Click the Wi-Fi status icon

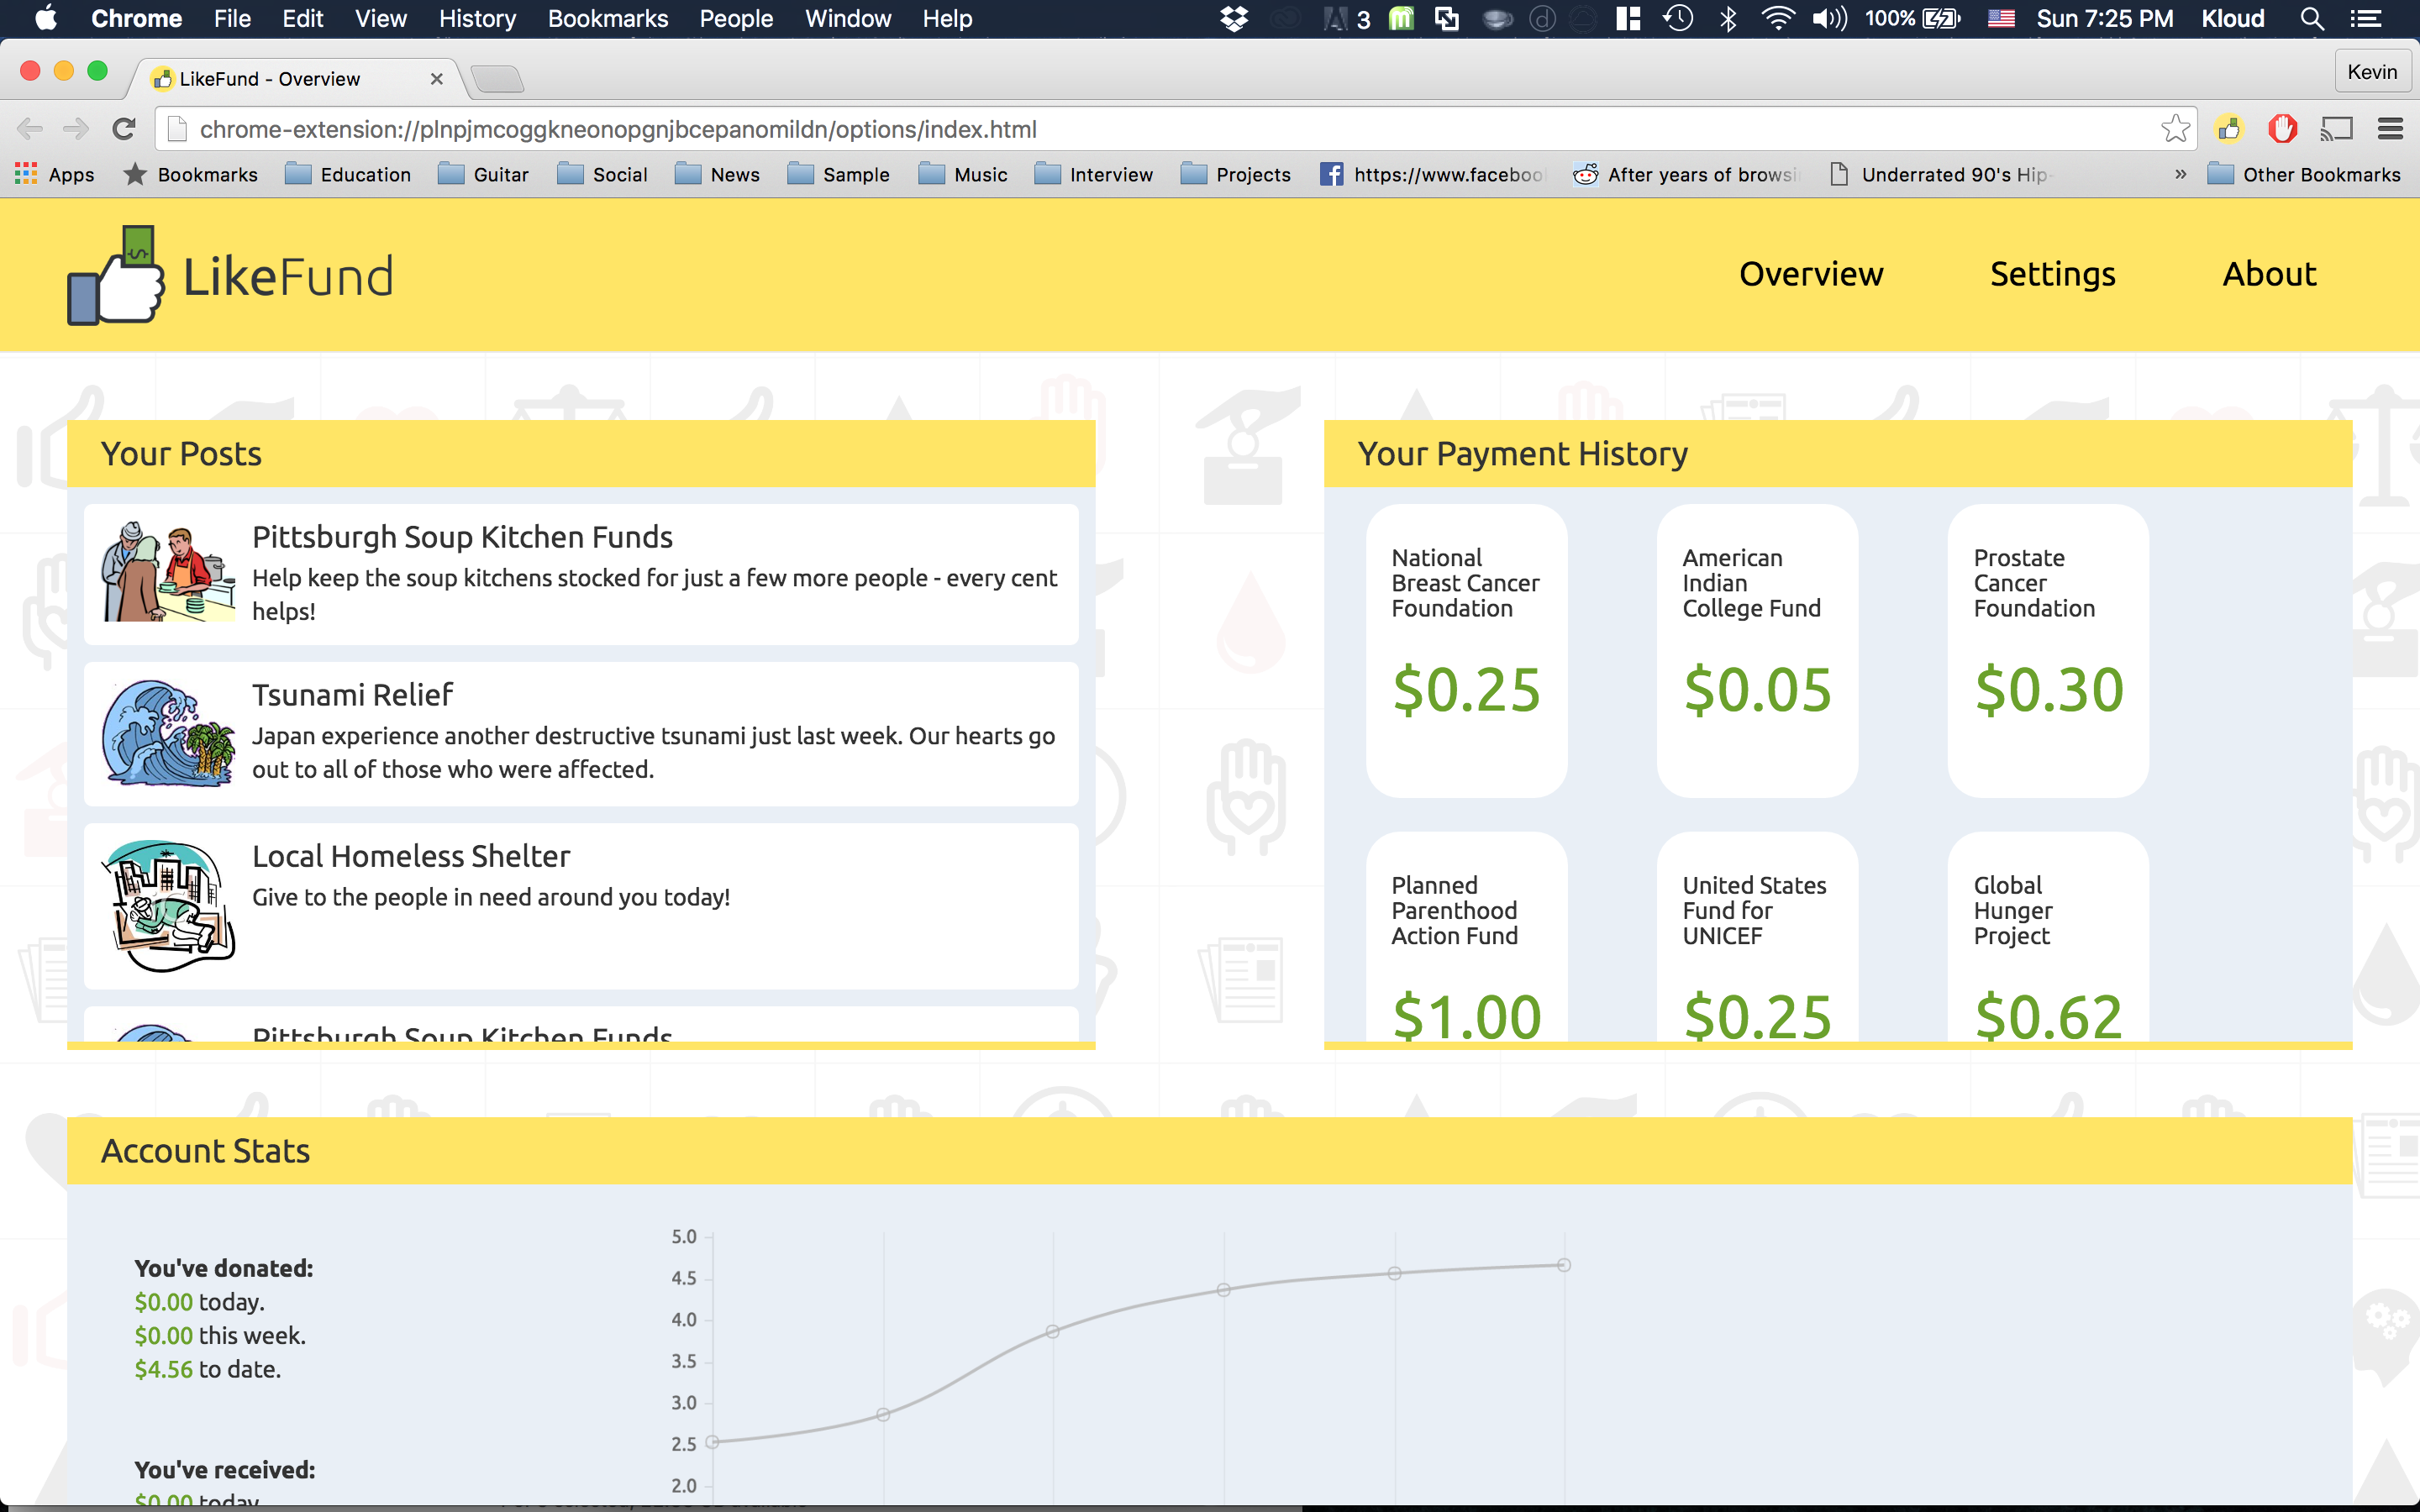pyautogui.click(x=1777, y=18)
